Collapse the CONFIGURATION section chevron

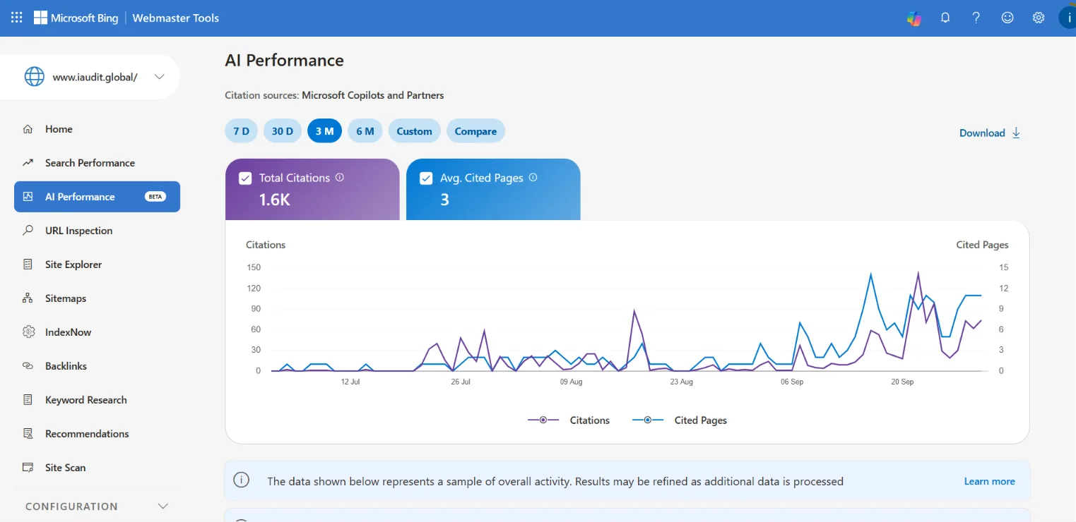[163, 506]
